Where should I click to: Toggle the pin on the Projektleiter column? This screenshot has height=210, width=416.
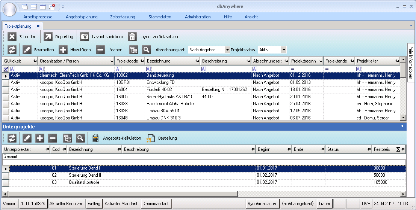pyautogui.click(x=397, y=61)
